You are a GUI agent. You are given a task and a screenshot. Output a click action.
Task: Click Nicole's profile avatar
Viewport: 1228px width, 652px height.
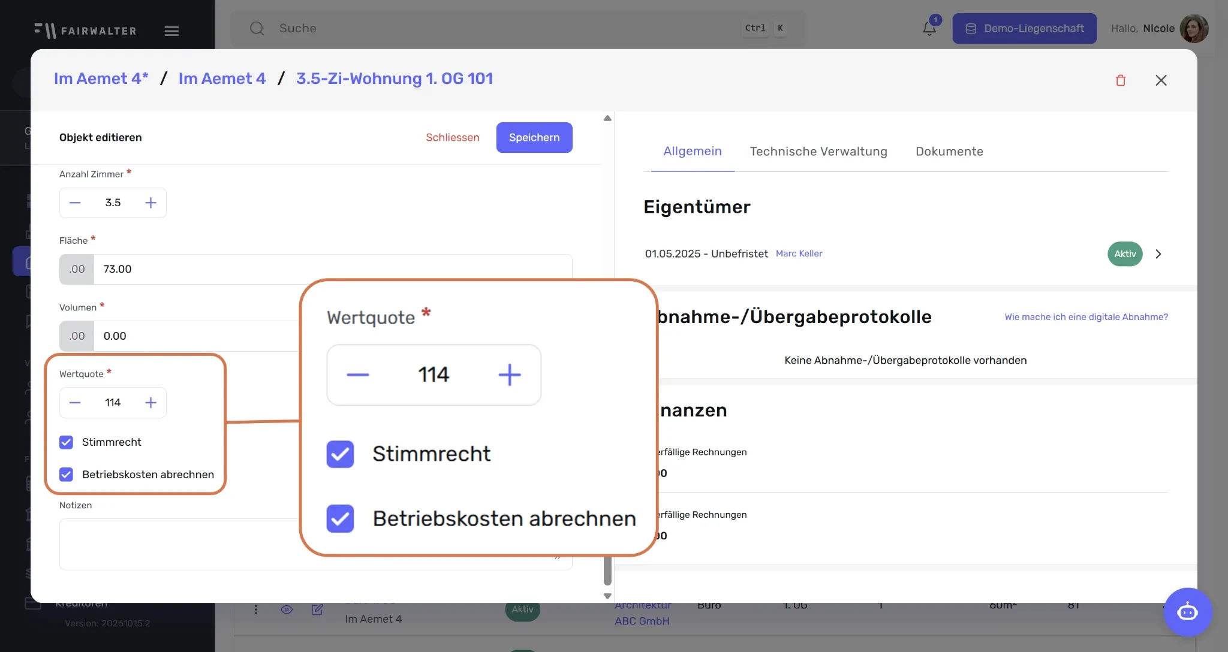click(x=1193, y=28)
